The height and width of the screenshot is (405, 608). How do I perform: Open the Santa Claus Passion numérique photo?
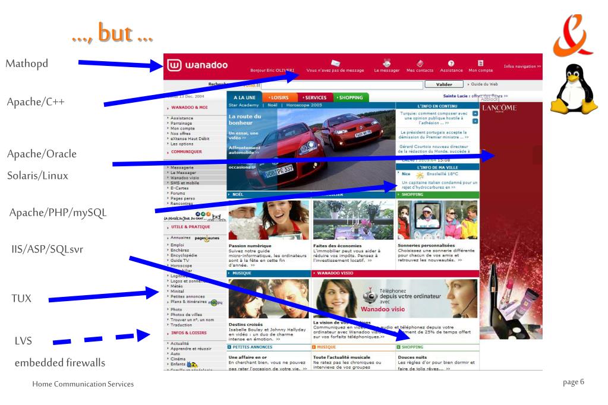268,220
